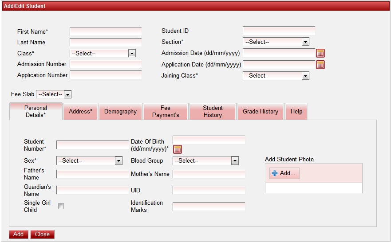
Task: Open calendar picker for Application Date
Action: (x=320, y=65)
